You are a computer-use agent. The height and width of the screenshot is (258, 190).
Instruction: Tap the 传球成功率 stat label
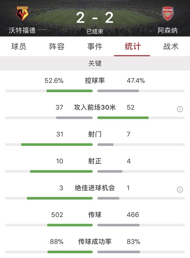point(95,241)
